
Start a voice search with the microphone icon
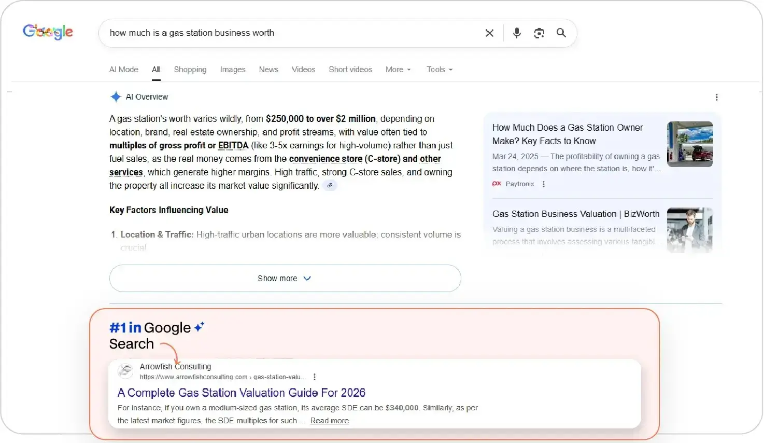[516, 33]
